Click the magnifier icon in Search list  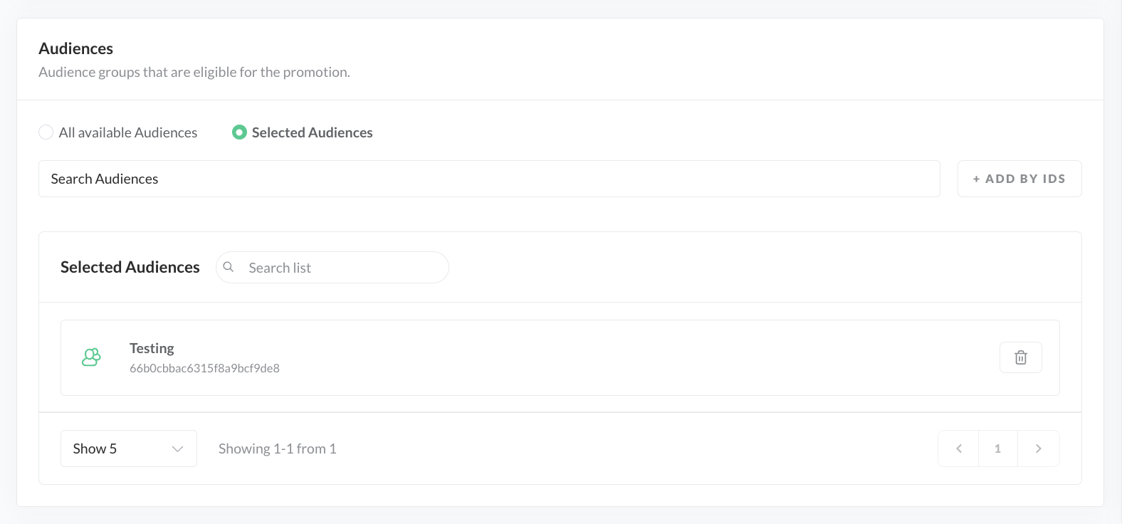click(x=229, y=267)
